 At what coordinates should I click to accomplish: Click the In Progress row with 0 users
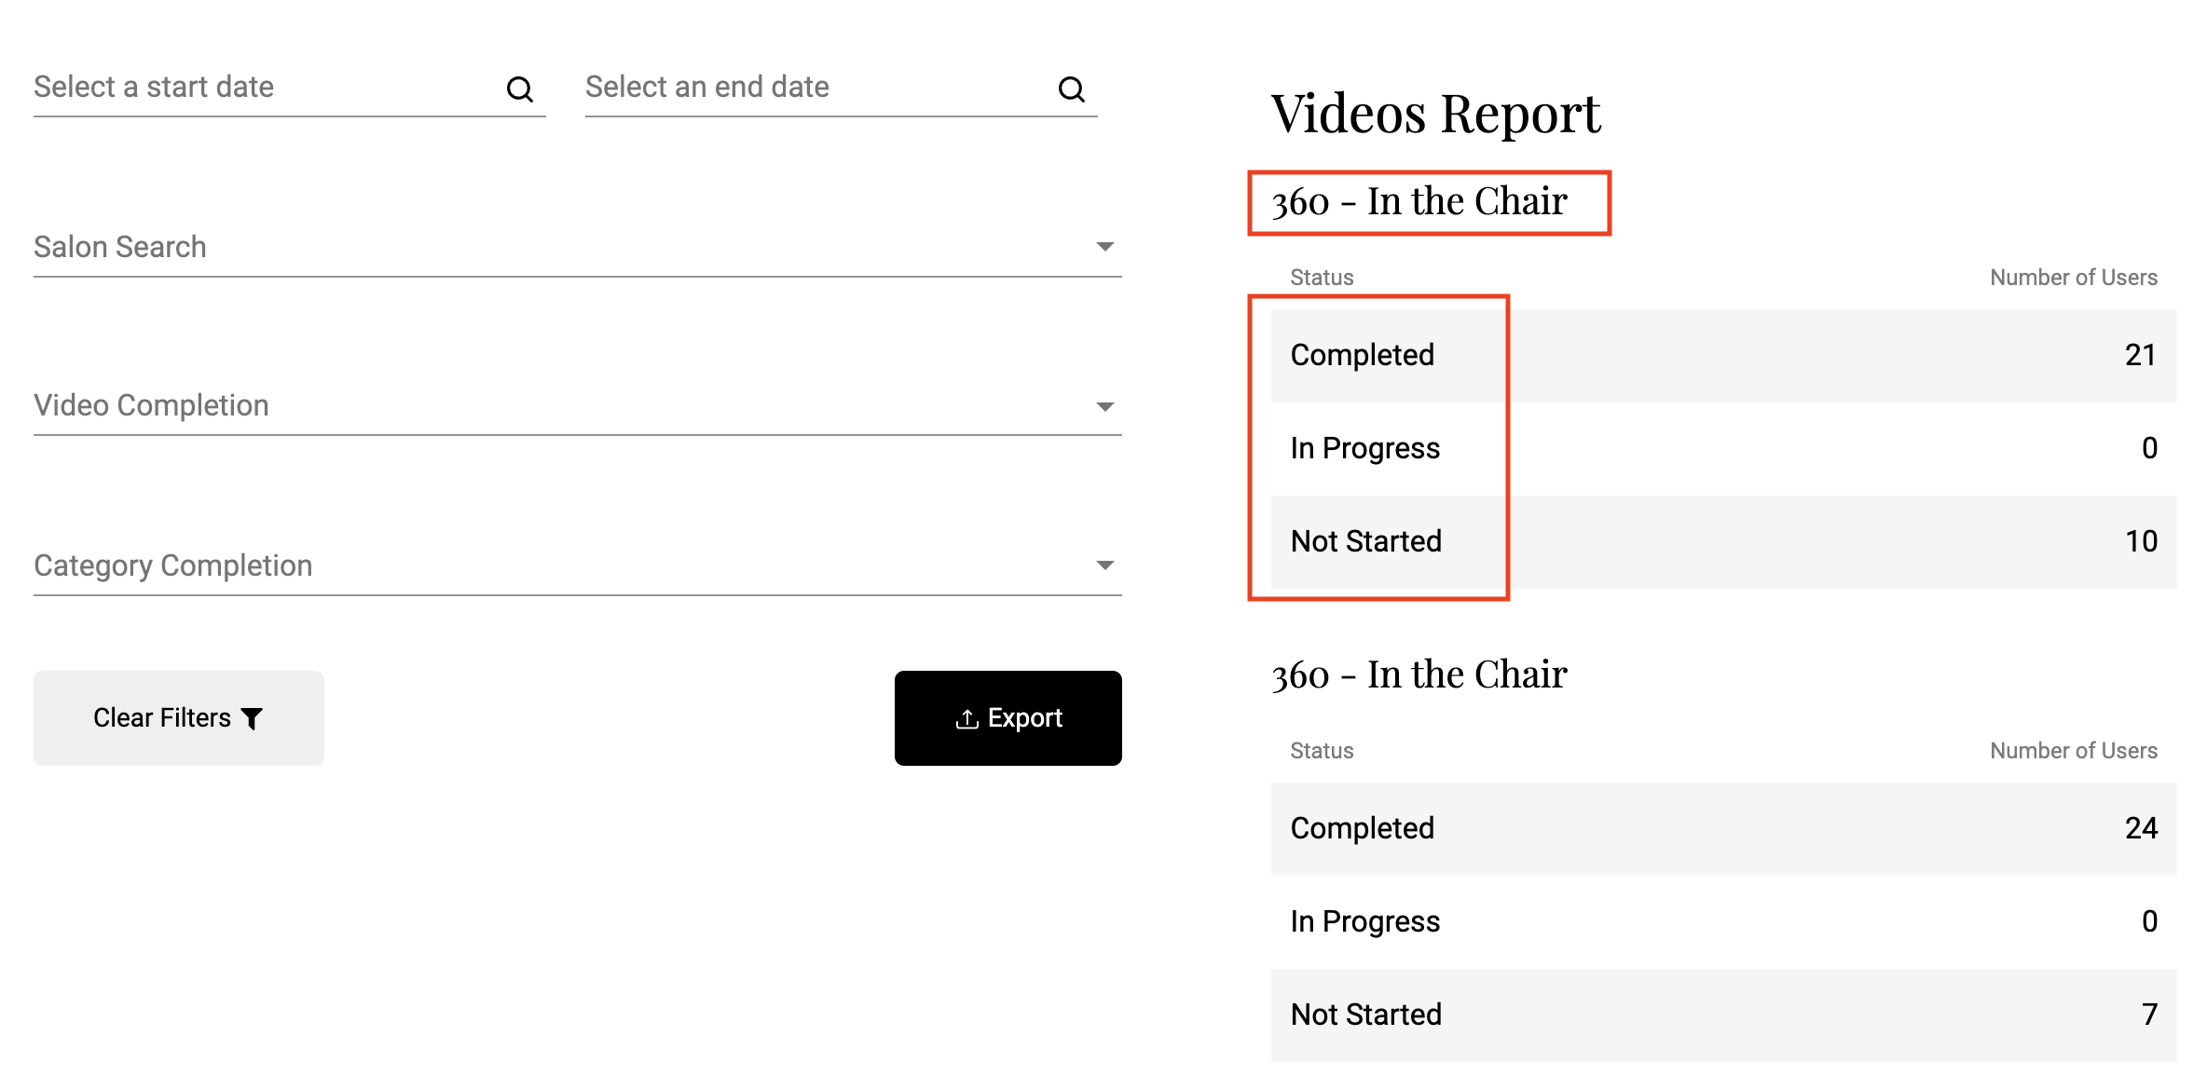[x=1721, y=448]
